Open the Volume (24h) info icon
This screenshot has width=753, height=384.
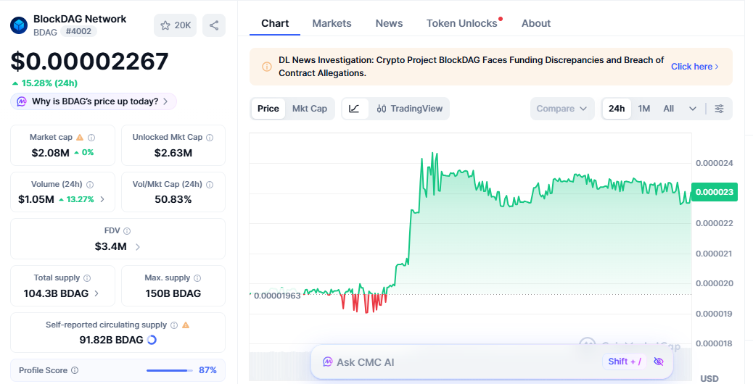point(90,185)
